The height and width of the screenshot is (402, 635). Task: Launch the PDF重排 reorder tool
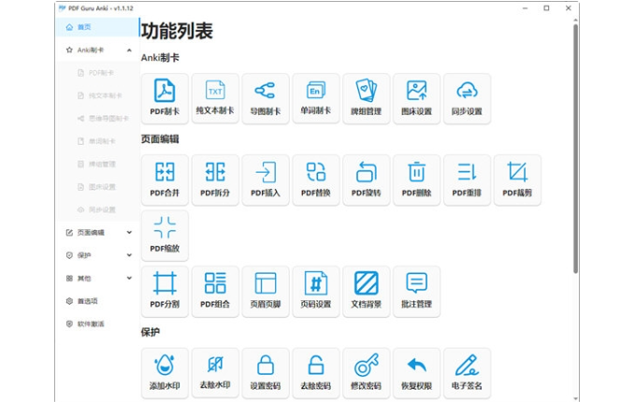[x=467, y=179]
